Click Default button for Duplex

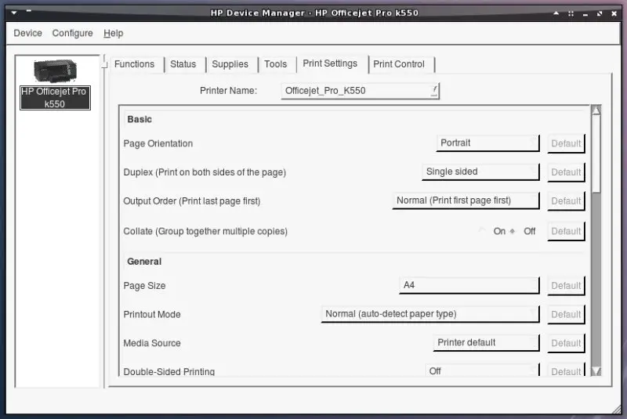click(566, 172)
